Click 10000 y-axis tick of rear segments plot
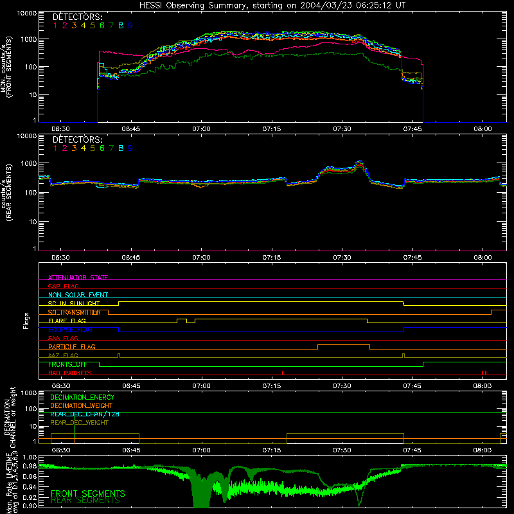The width and height of the screenshot is (514, 514). point(27,136)
